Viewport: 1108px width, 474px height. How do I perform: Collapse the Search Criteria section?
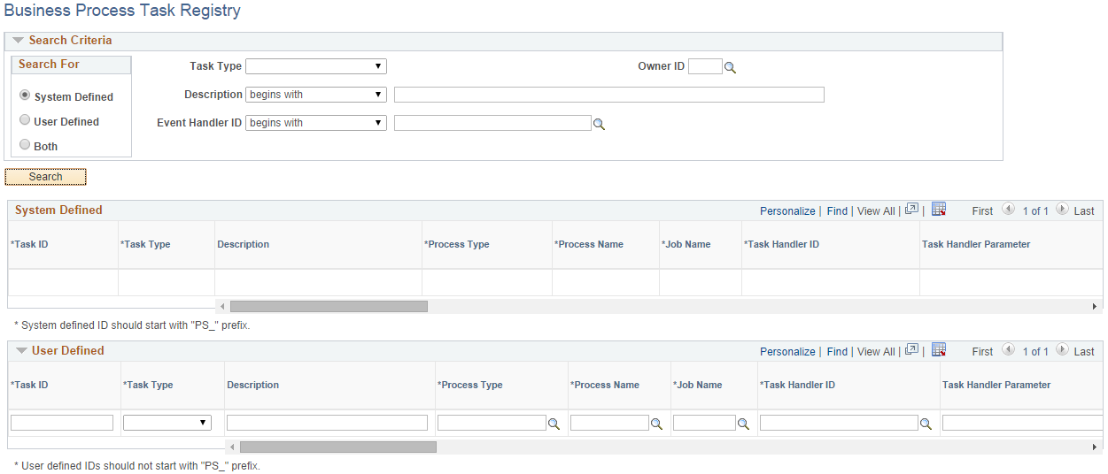(18, 41)
